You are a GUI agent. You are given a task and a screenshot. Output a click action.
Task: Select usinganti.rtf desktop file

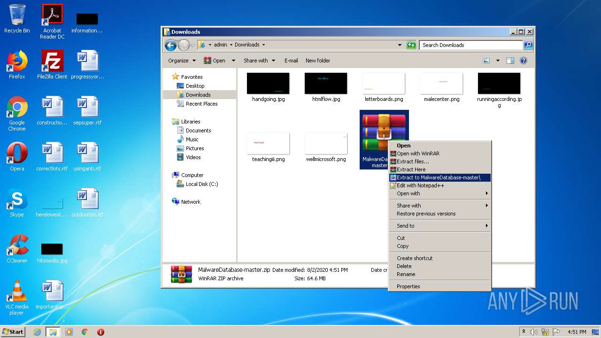coord(87,157)
